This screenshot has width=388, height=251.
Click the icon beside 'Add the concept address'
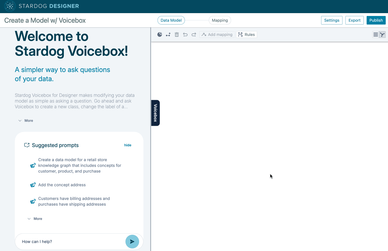(x=33, y=185)
